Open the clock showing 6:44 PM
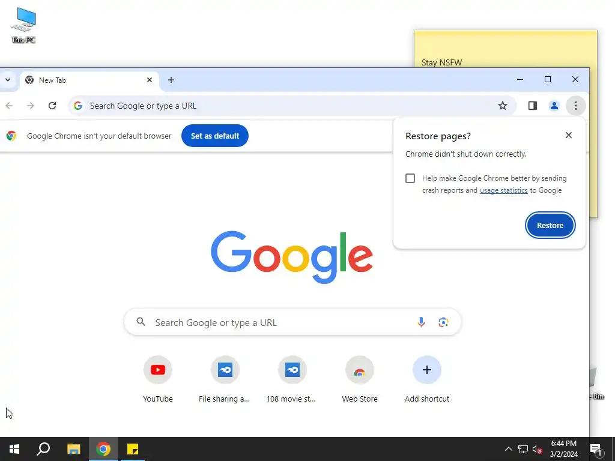 click(x=563, y=449)
